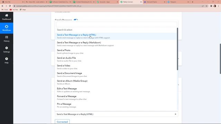Reload the page with refresh icon

(10, 6)
